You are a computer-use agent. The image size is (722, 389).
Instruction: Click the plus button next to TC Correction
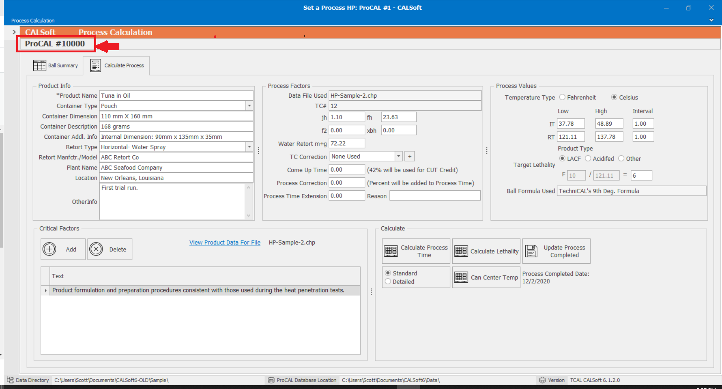410,156
